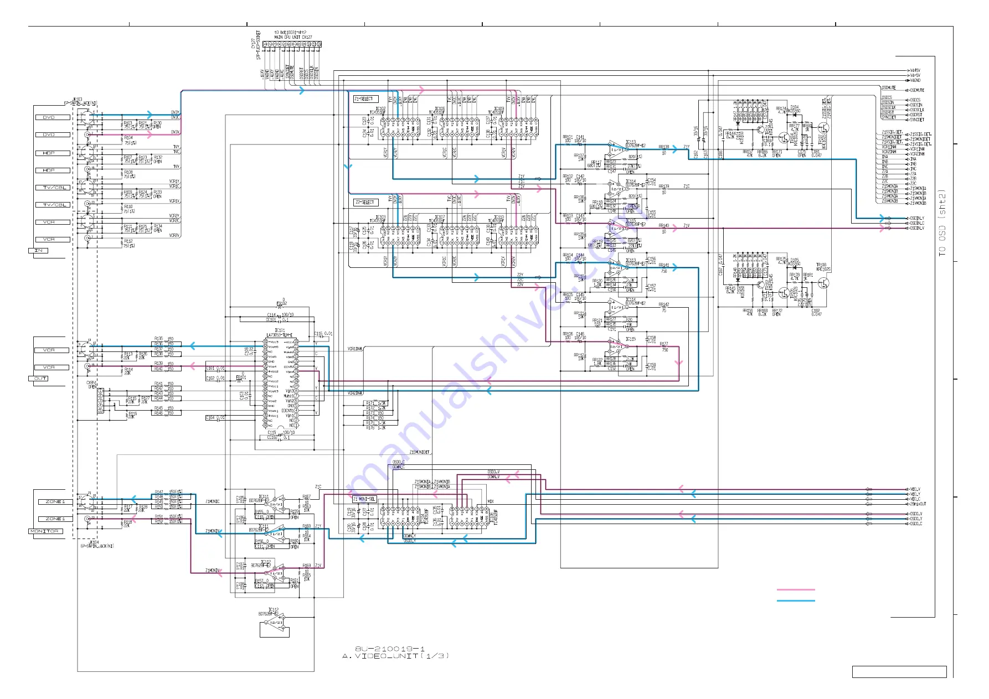Click the "JK104" monitor jack designator
This screenshot has height=699, width=989.
click(94, 542)
